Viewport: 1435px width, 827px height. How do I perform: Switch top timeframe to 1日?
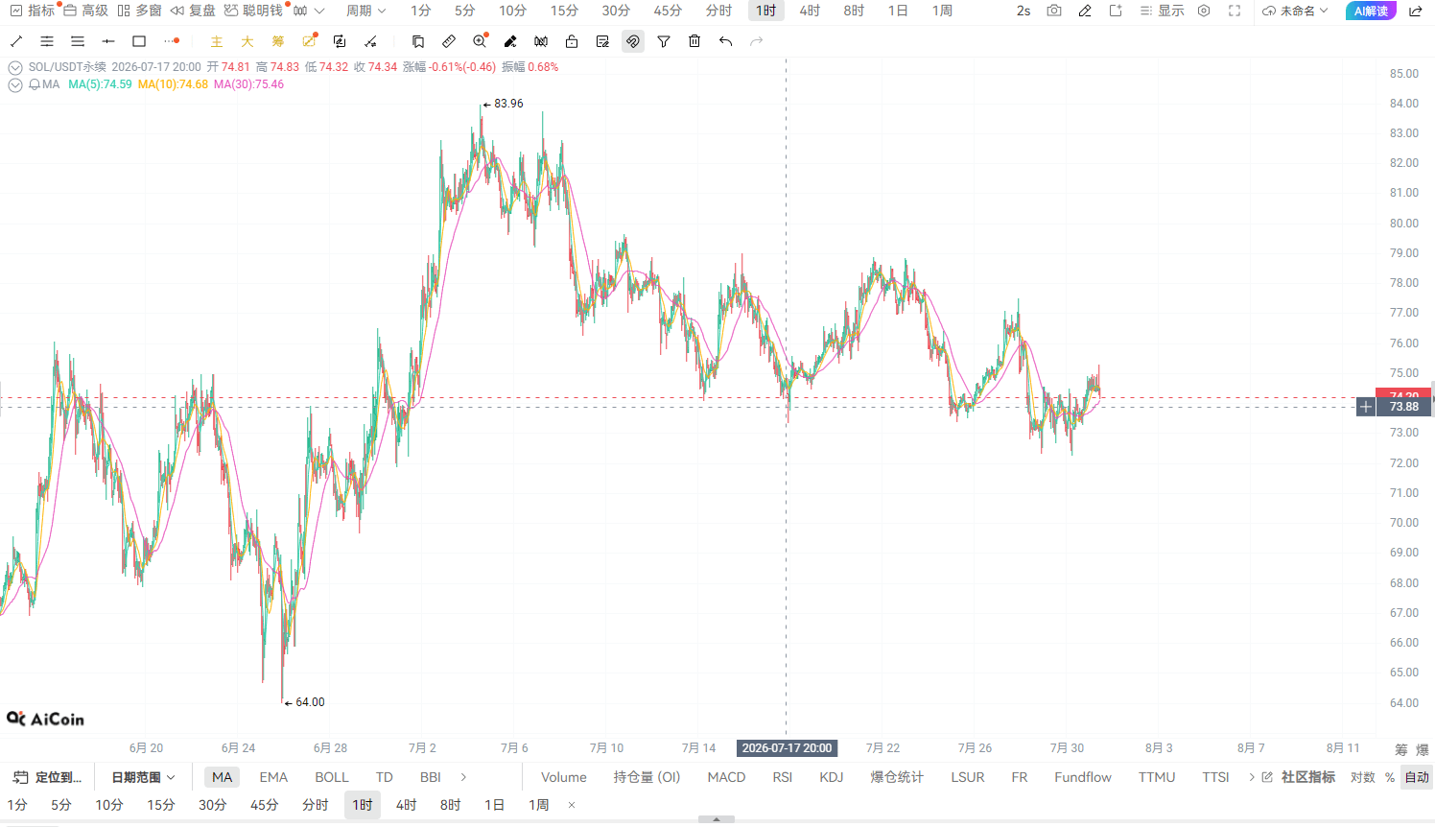click(x=898, y=11)
